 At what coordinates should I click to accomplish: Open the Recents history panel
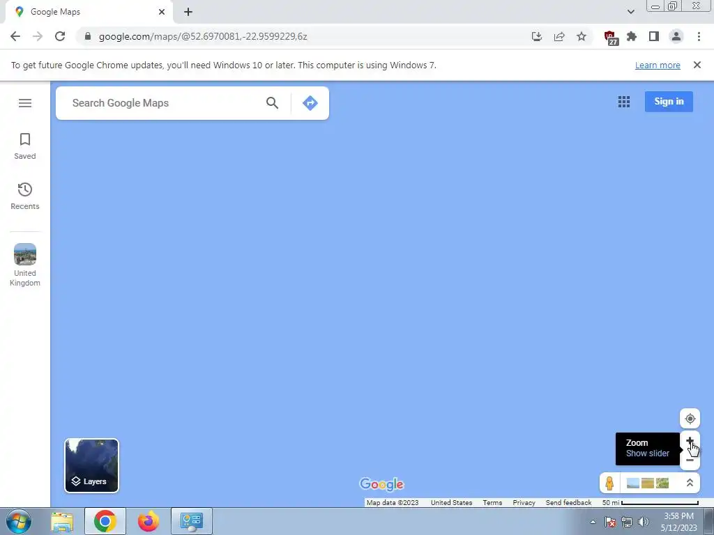[x=25, y=196]
